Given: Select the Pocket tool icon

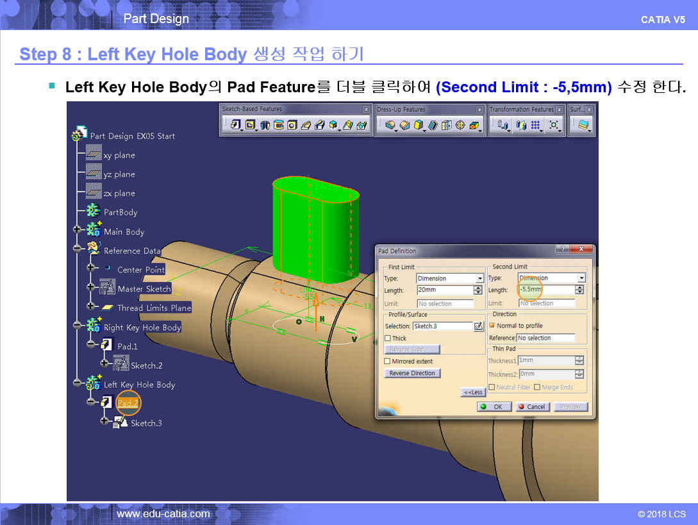Looking at the screenshot, I should click(250, 125).
